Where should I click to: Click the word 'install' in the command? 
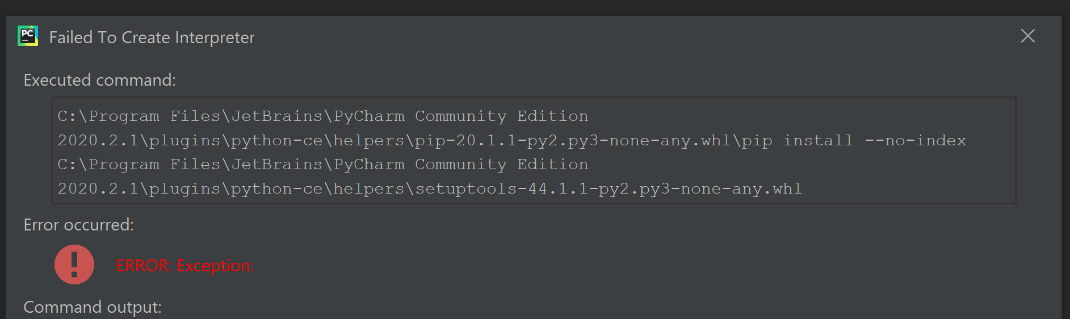818,141
